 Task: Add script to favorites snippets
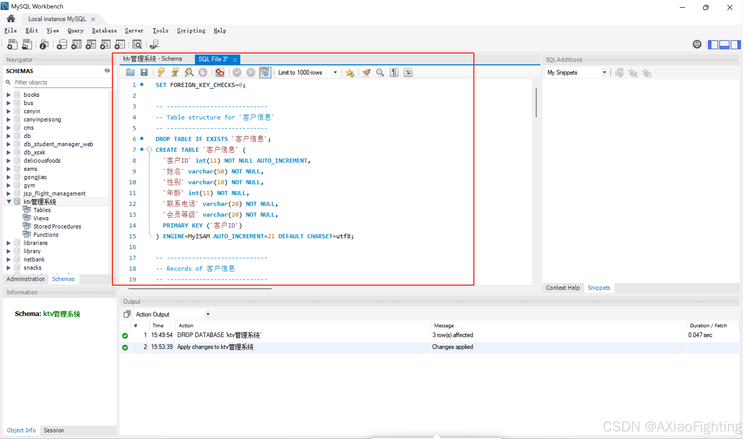tap(350, 73)
